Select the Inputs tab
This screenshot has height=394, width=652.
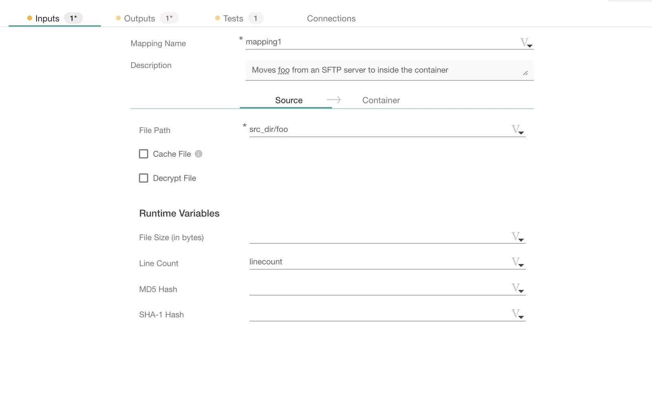[47, 19]
